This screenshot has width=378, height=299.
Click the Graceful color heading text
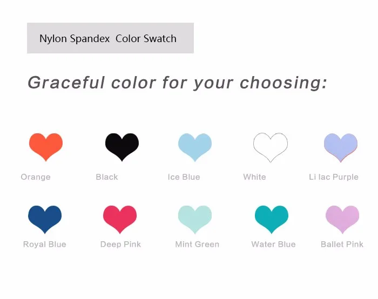pos(177,83)
